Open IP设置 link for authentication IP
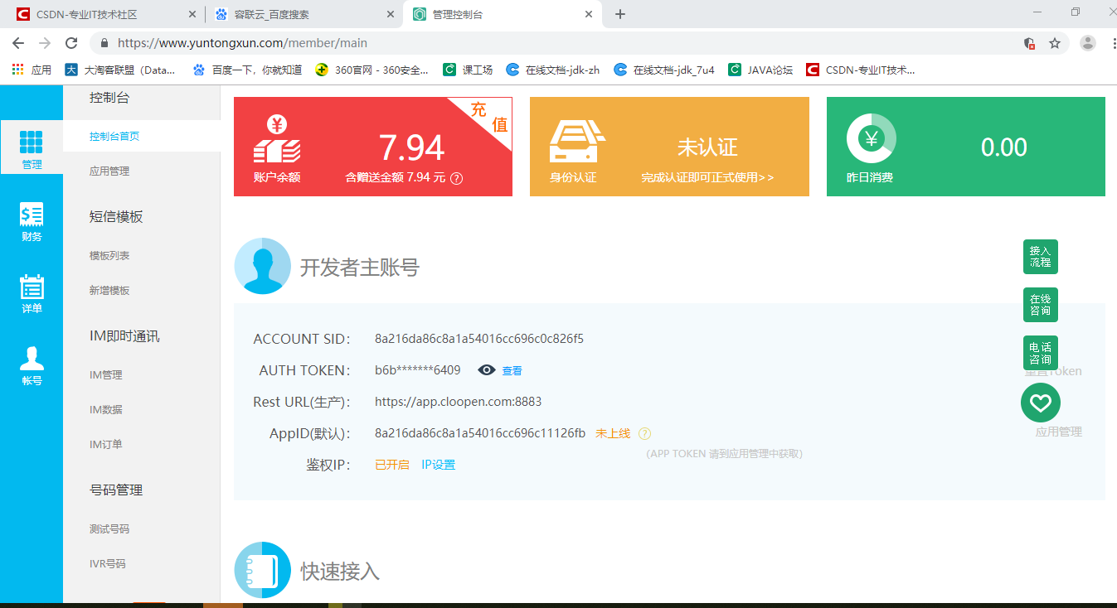The width and height of the screenshot is (1117, 608). [440, 464]
